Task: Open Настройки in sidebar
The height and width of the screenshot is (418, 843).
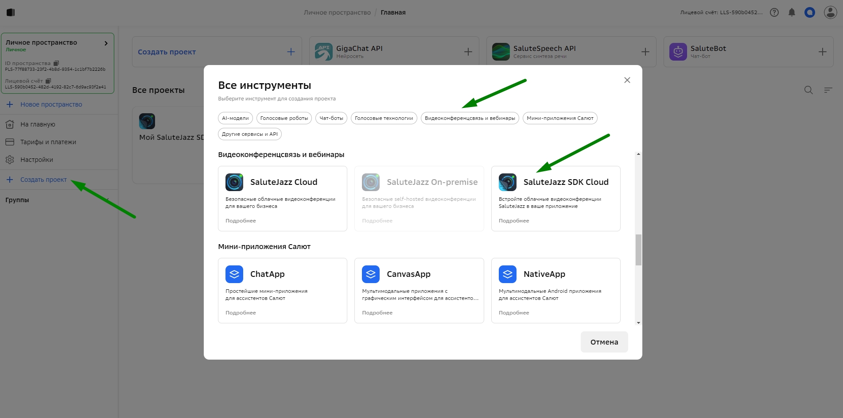Action: 37,160
